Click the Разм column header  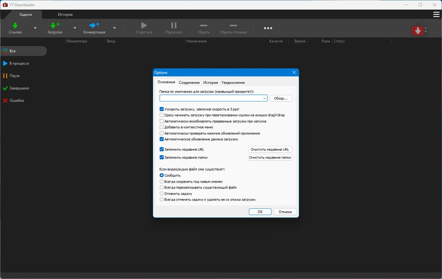[326, 41]
